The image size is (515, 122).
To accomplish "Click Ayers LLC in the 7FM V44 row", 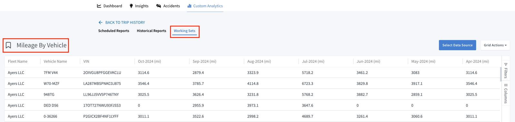I will 16,73.
